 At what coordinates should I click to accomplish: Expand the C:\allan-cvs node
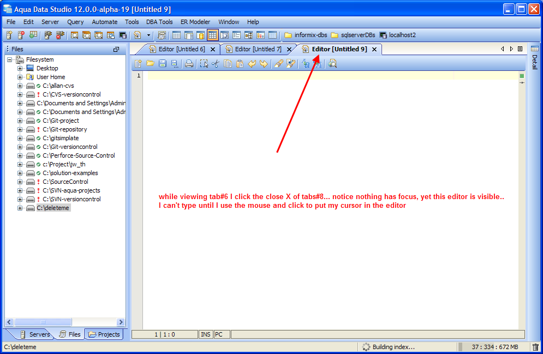pos(20,86)
